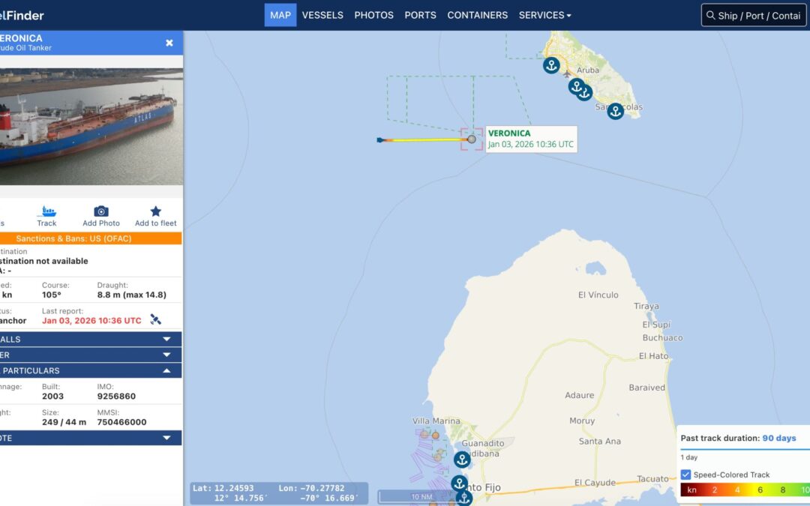This screenshot has height=506, width=810.
Task: Click the Guanadito anchor port marker
Action: tap(462, 460)
